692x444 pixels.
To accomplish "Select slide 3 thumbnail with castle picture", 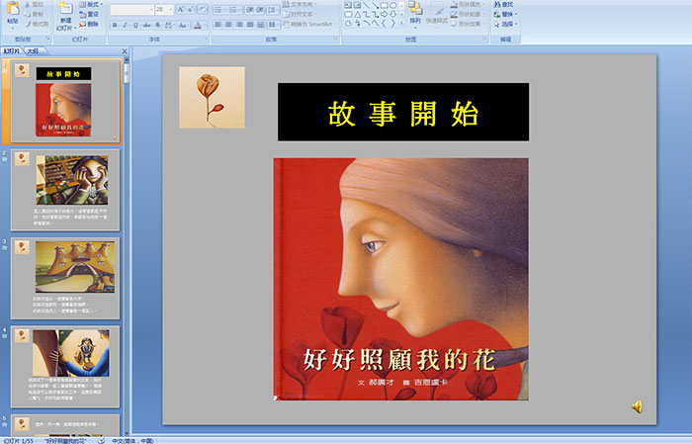I will tap(65, 278).
